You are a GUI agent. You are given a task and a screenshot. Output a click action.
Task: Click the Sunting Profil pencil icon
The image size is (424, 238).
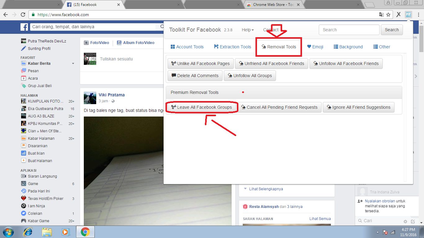24,48
